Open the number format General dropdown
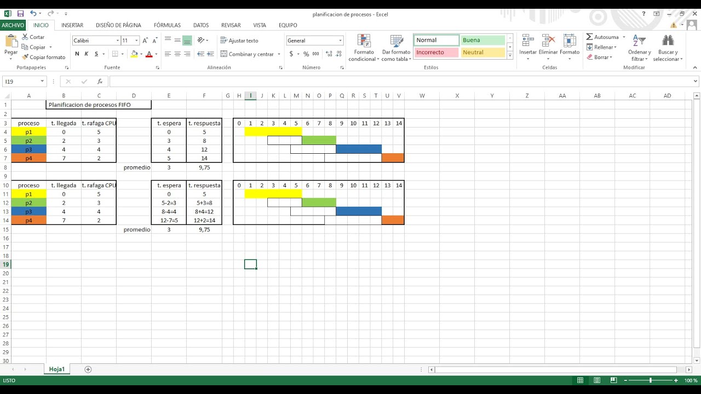The image size is (701, 394). click(x=340, y=40)
